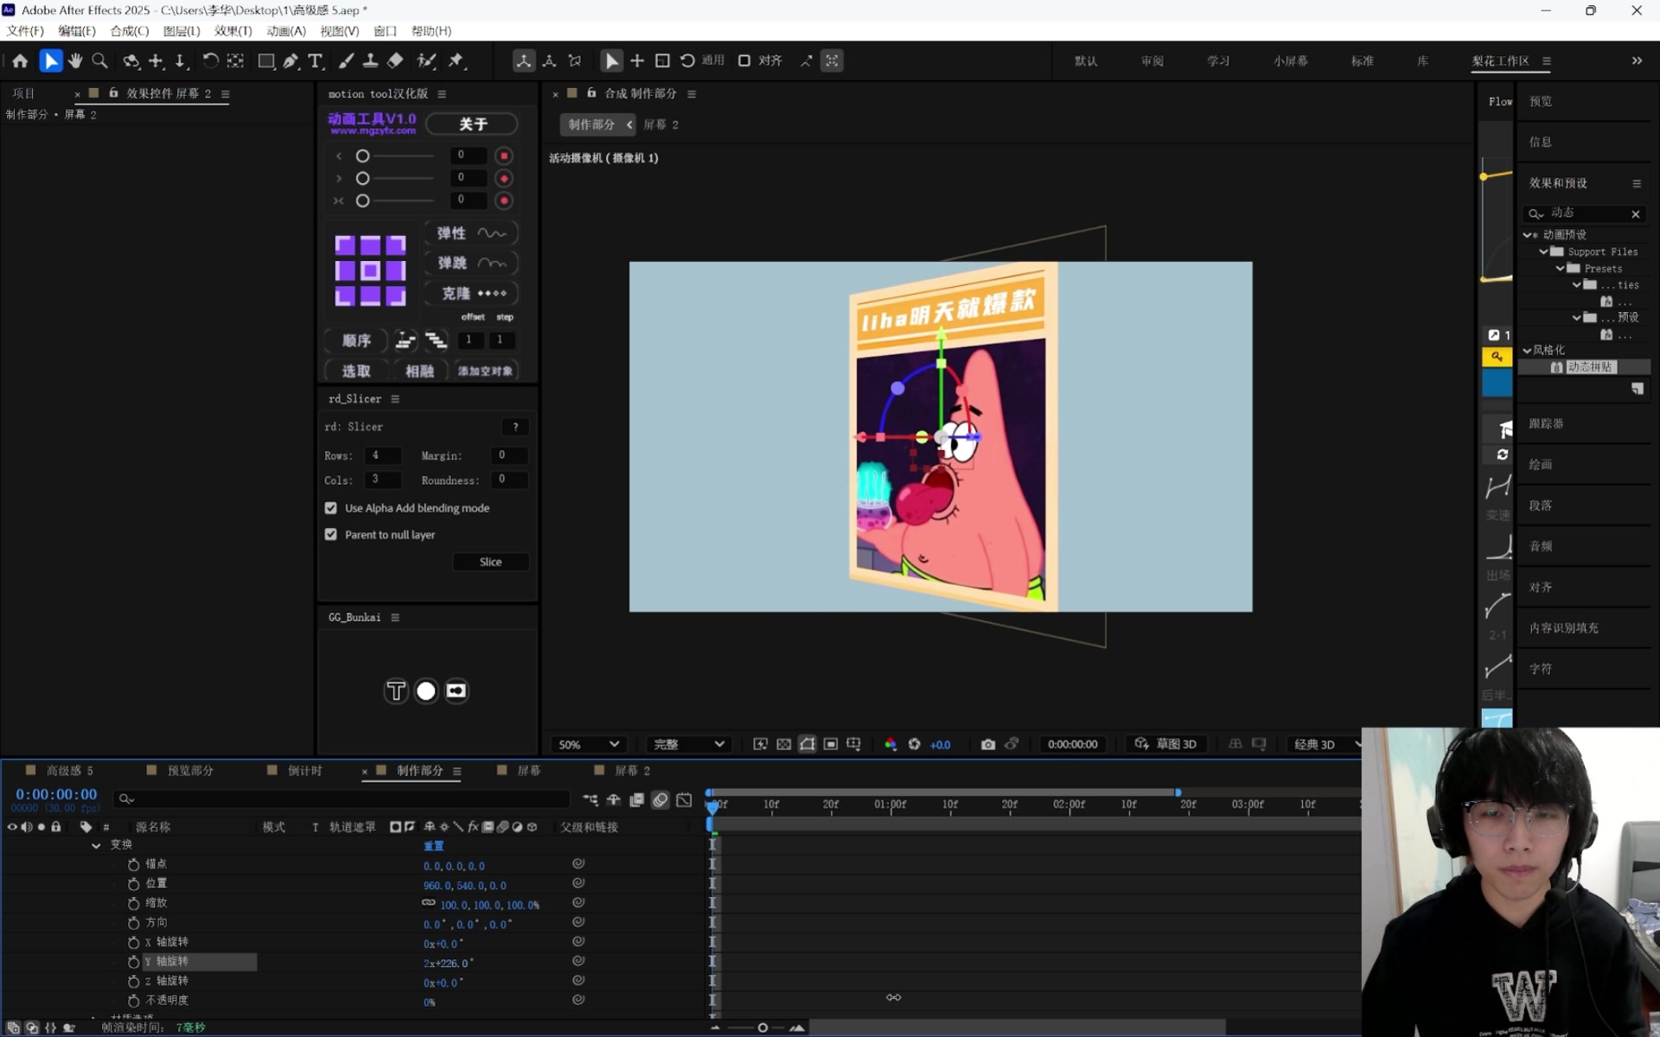1660x1037 pixels.
Task: Click the 关于 button
Action: [x=472, y=124]
